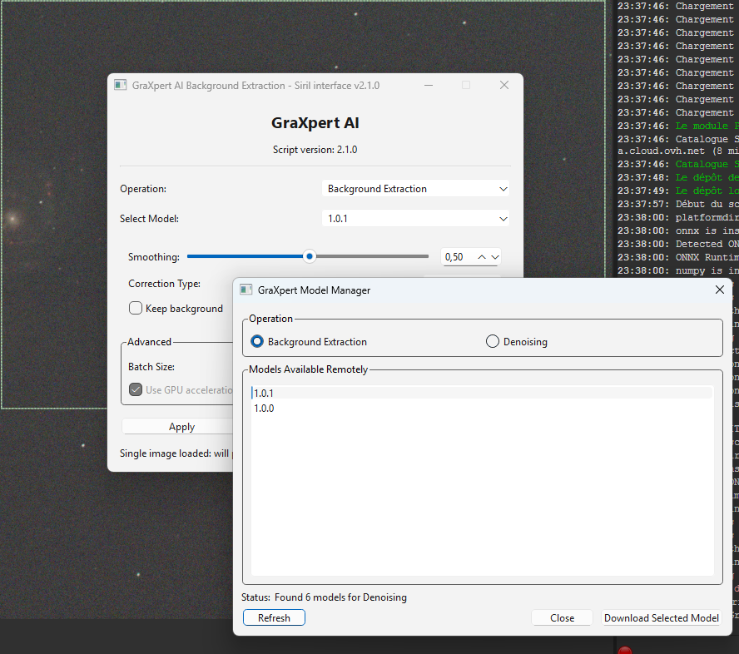Viewport: 739px width, 654px height.
Task: Select remote model 1.0.1 in list
Action: pos(482,393)
